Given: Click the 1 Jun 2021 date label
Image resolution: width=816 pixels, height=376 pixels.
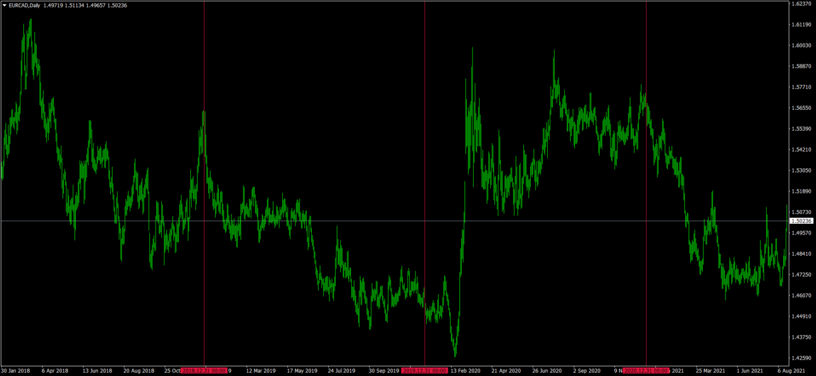Looking at the screenshot, I should [750, 371].
